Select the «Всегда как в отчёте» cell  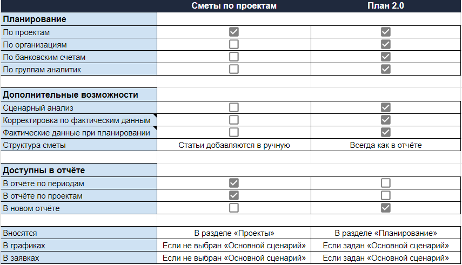pos(386,145)
